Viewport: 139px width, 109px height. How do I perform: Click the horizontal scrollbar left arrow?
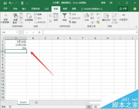coord(88,103)
